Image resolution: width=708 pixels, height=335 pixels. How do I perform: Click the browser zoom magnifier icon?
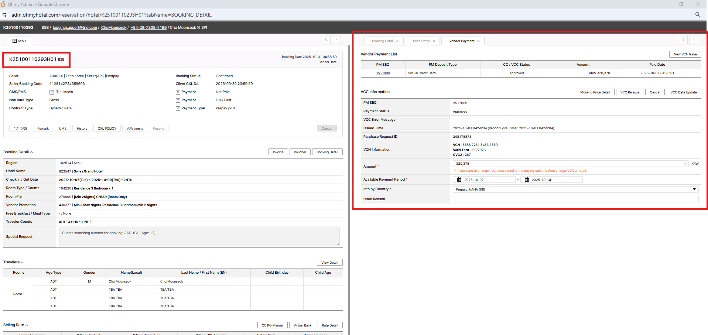click(698, 15)
